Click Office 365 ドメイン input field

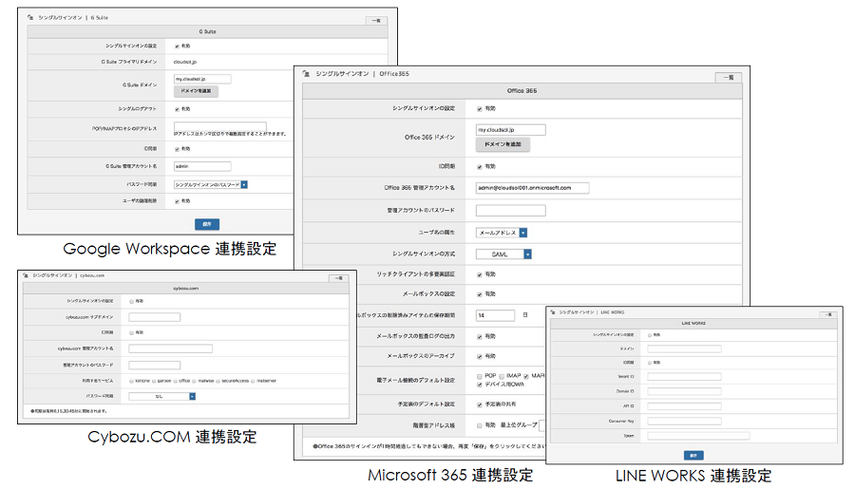tap(510, 130)
